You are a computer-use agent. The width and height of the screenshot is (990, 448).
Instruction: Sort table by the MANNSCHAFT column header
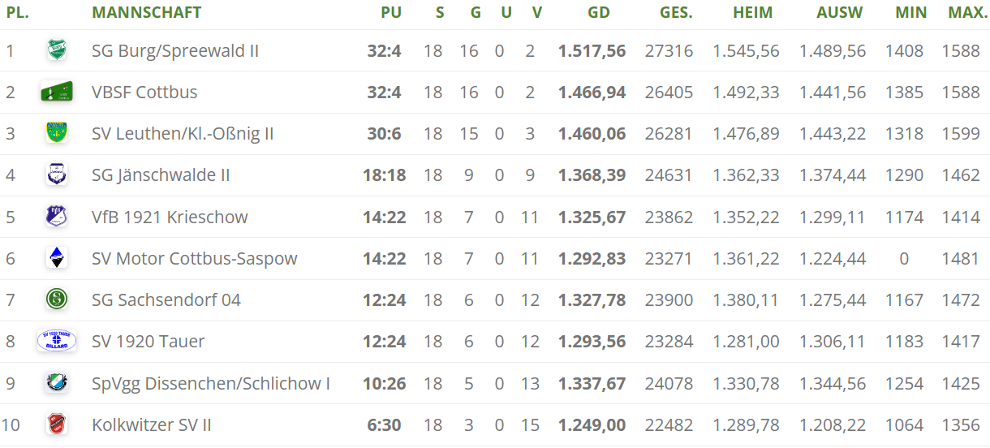click(x=147, y=12)
